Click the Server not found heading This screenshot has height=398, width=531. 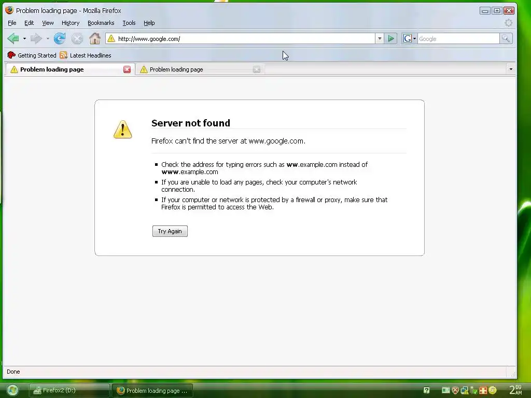[x=191, y=123]
